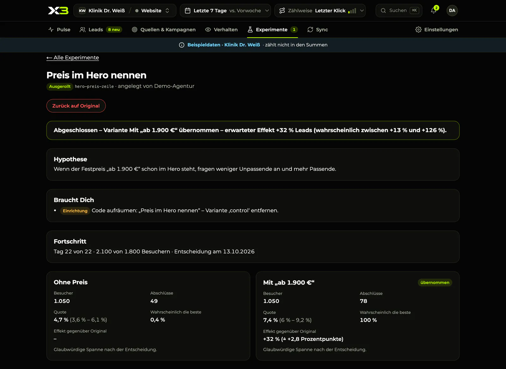Open the Leads tab
This screenshot has height=369, width=506.
coord(101,29)
